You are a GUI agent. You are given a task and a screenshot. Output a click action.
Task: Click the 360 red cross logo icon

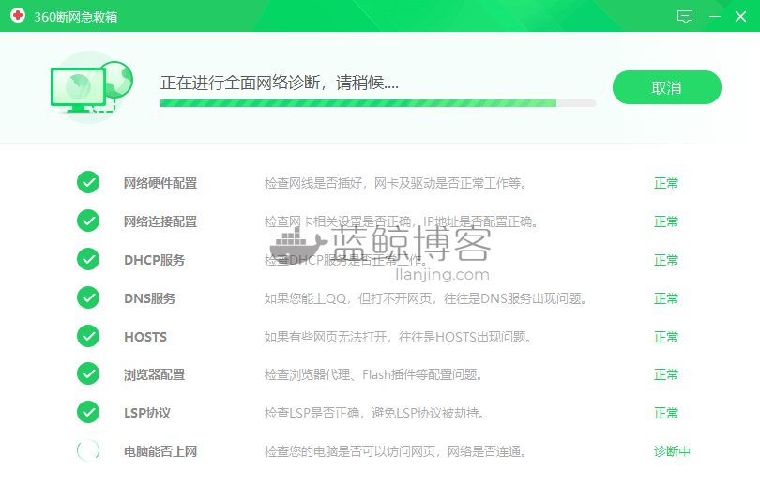18,16
